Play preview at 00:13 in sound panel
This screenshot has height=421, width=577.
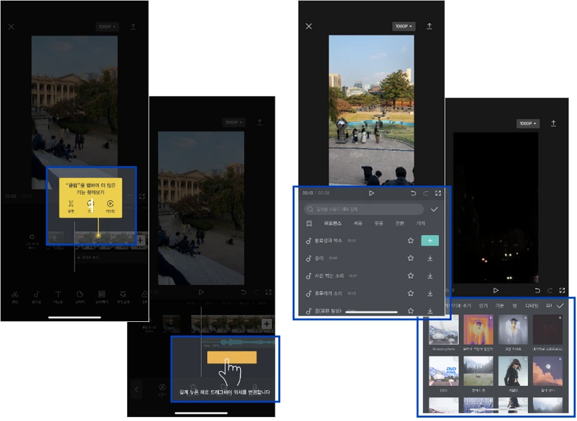pyautogui.click(x=371, y=193)
